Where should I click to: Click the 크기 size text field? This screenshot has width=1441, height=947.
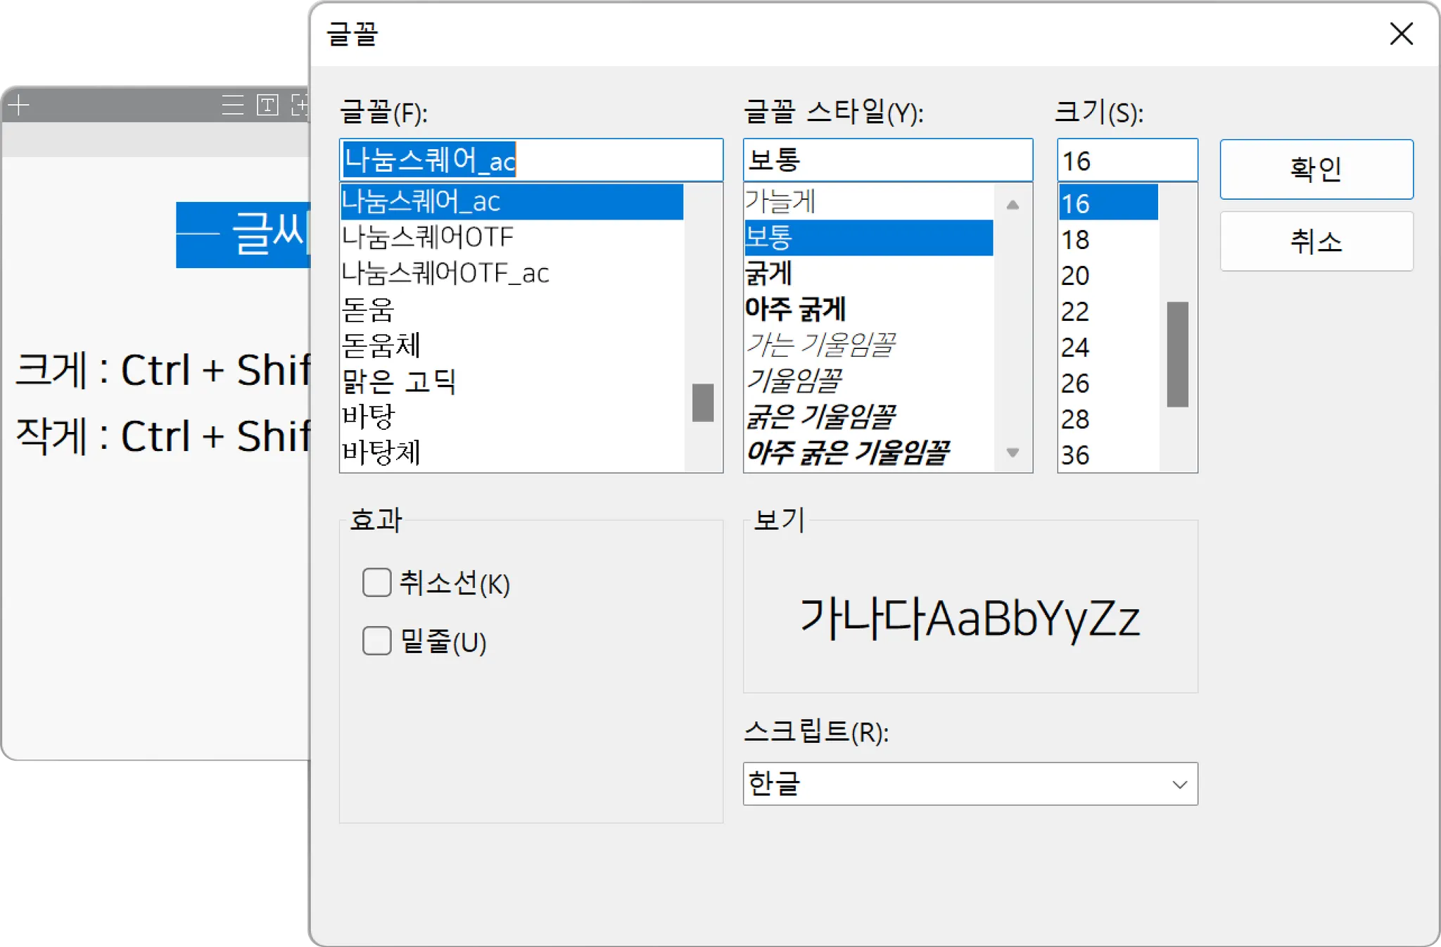coord(1126,160)
